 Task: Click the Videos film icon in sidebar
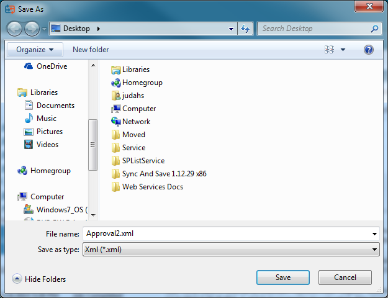(29, 144)
